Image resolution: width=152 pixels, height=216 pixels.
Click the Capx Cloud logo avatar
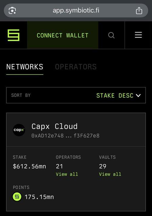19,130
